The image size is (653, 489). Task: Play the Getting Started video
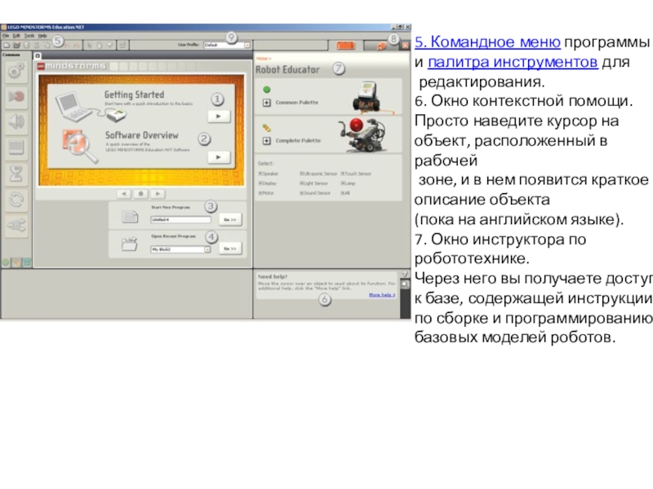click(x=219, y=117)
